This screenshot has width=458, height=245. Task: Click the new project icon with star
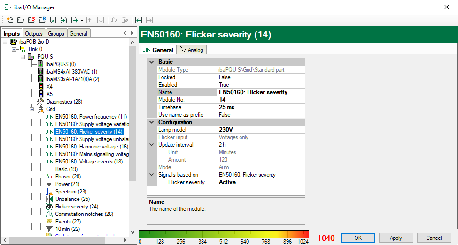click(x=10, y=20)
